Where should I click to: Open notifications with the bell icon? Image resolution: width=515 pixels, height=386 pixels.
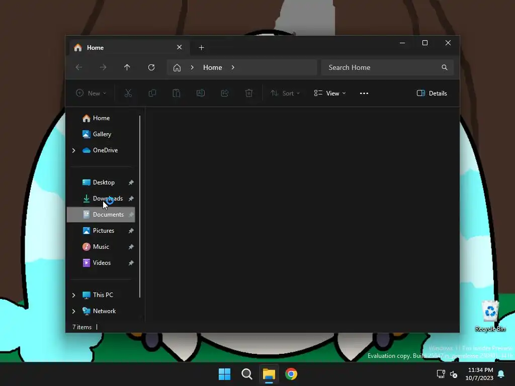coord(501,374)
